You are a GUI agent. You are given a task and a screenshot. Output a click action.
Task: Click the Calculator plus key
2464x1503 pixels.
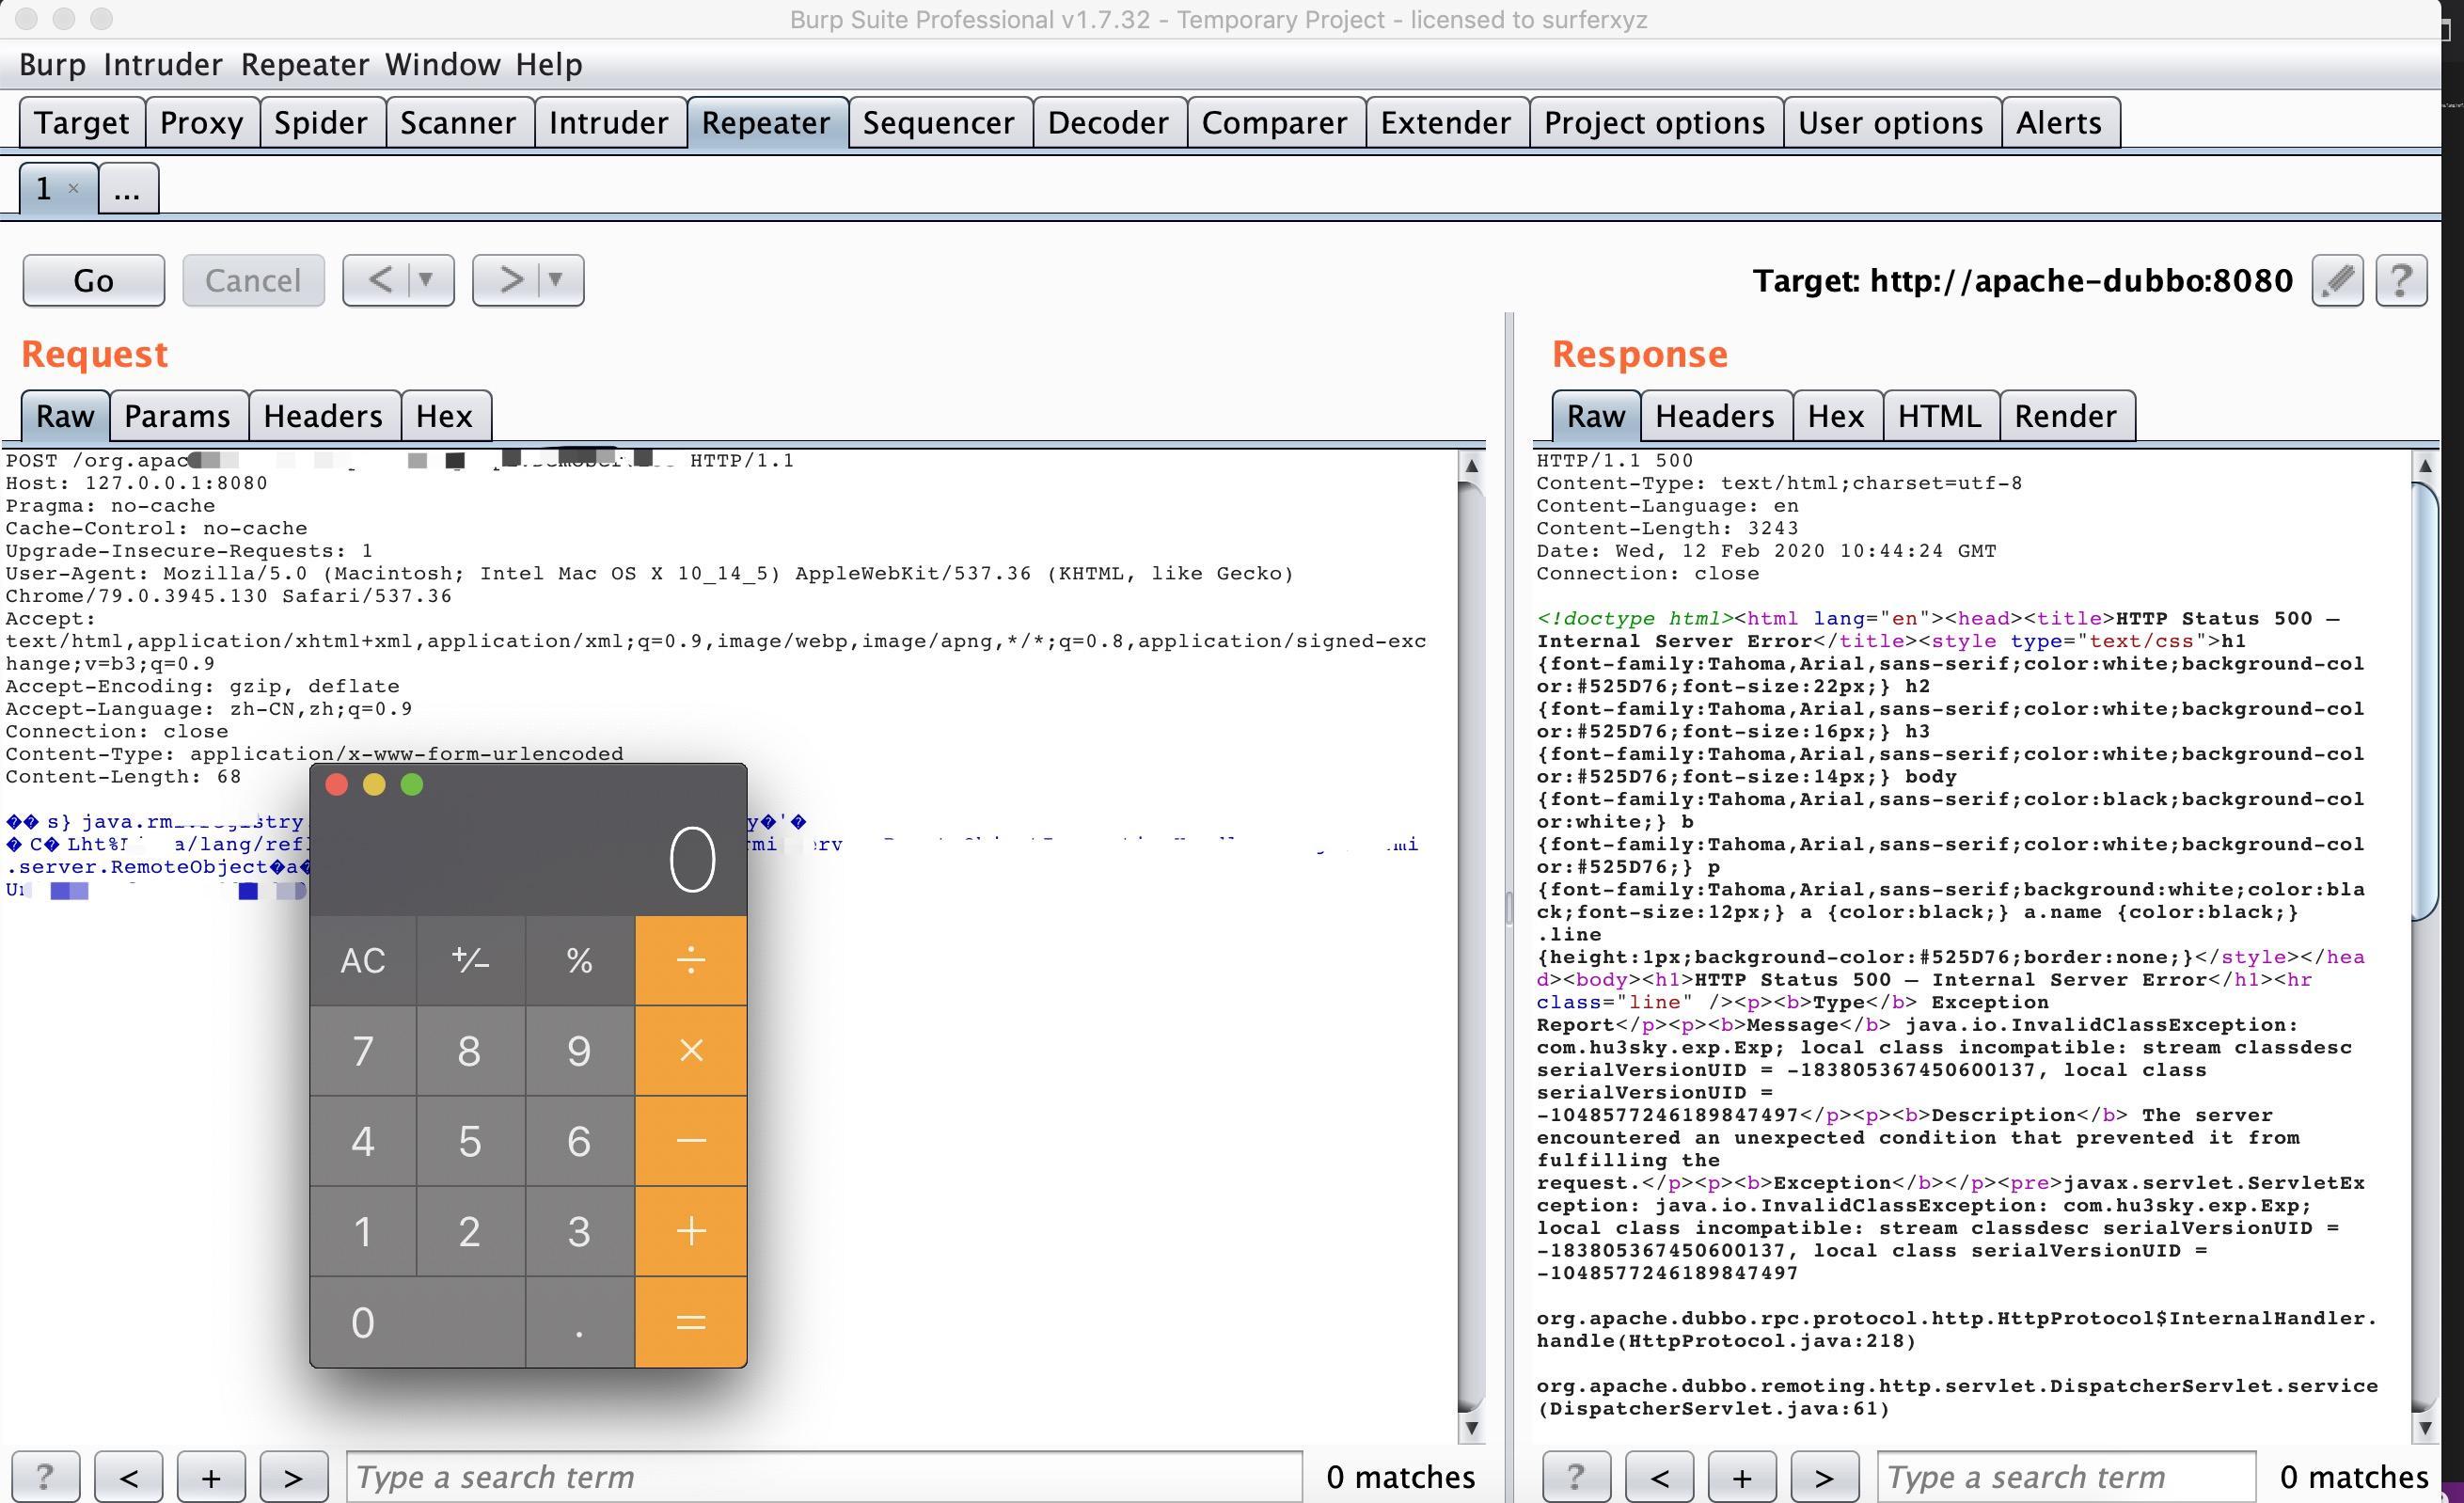(691, 1231)
